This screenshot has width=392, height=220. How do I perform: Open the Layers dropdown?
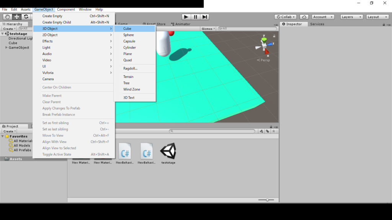click(351, 17)
